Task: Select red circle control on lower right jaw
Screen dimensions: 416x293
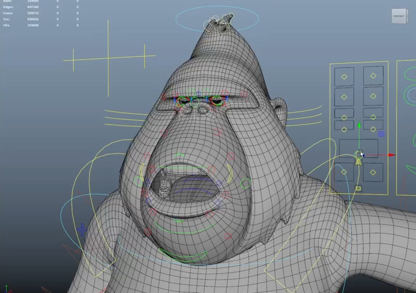Action: 228,236
